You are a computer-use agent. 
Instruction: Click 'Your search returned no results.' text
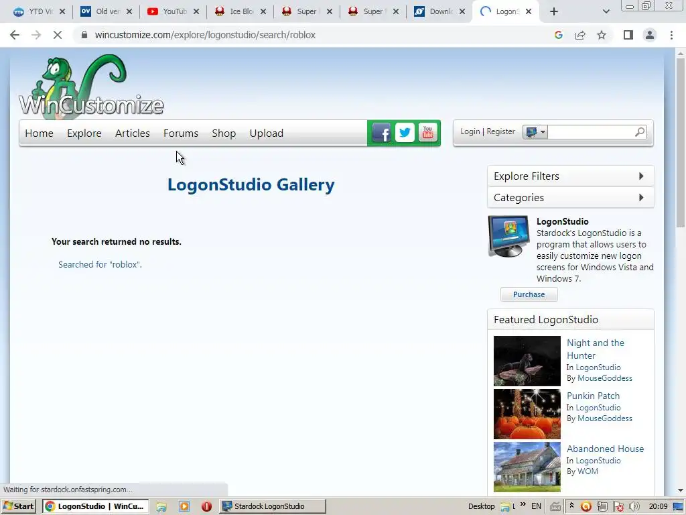(x=117, y=241)
